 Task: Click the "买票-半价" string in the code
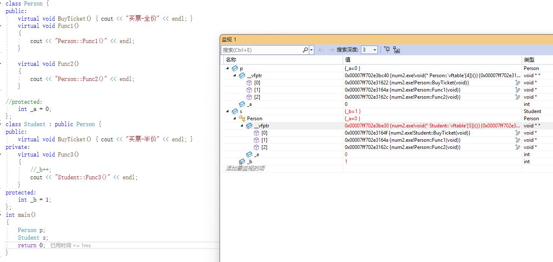pyautogui.click(x=143, y=139)
